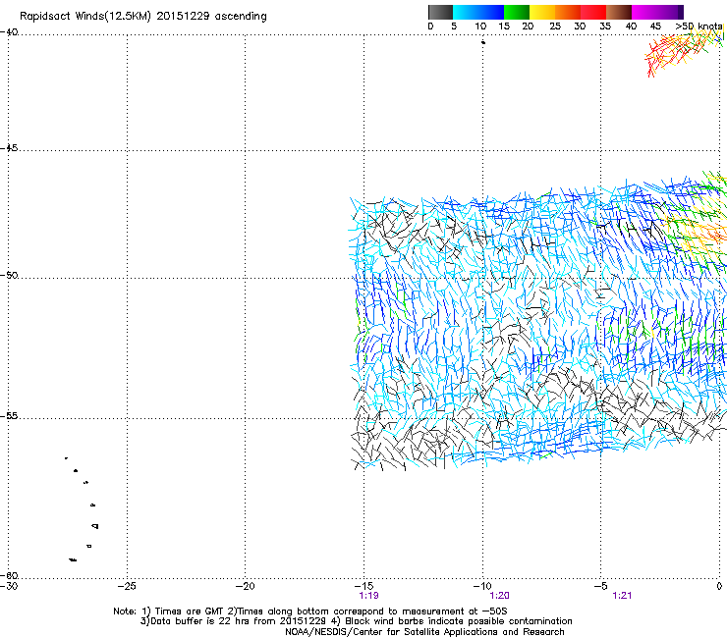Click the '-5' longitude axis label
Viewport: 727px width, 638px height.
click(600, 586)
